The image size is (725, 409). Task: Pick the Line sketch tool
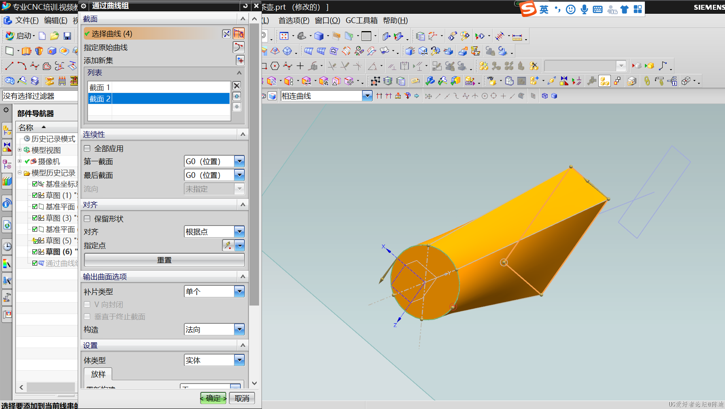9,66
